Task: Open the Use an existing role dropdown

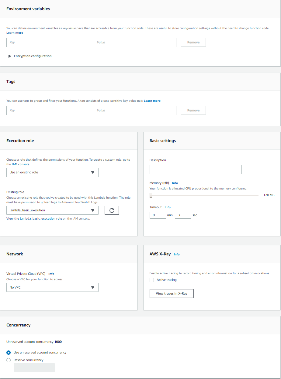Action: tap(52, 172)
